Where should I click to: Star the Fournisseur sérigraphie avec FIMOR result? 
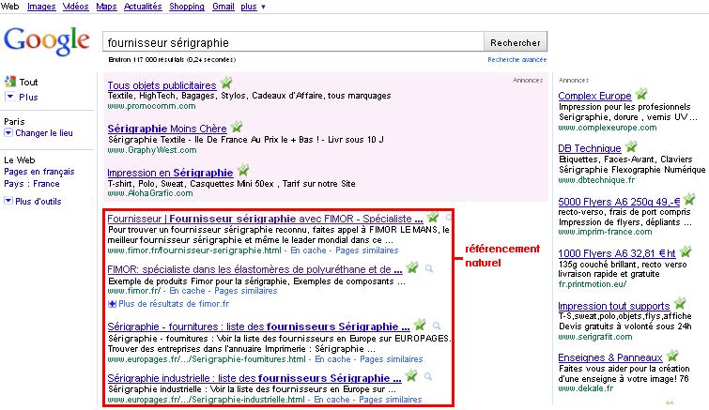(x=432, y=217)
